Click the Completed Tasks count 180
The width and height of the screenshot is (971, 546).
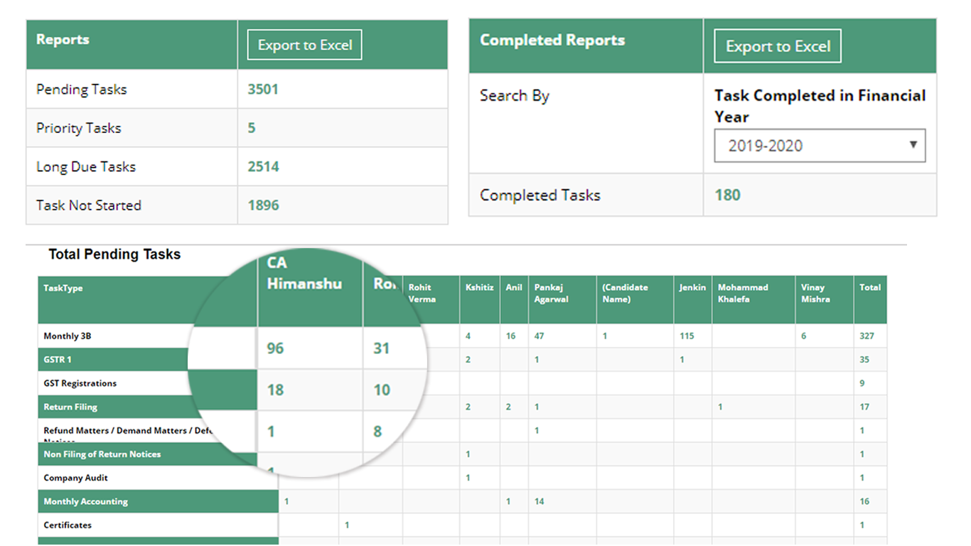[x=726, y=195]
